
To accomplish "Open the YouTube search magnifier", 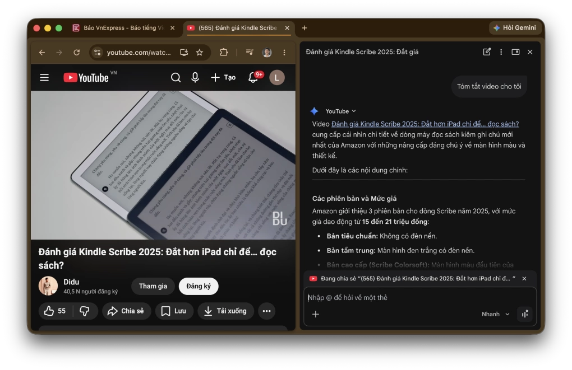I will point(176,77).
